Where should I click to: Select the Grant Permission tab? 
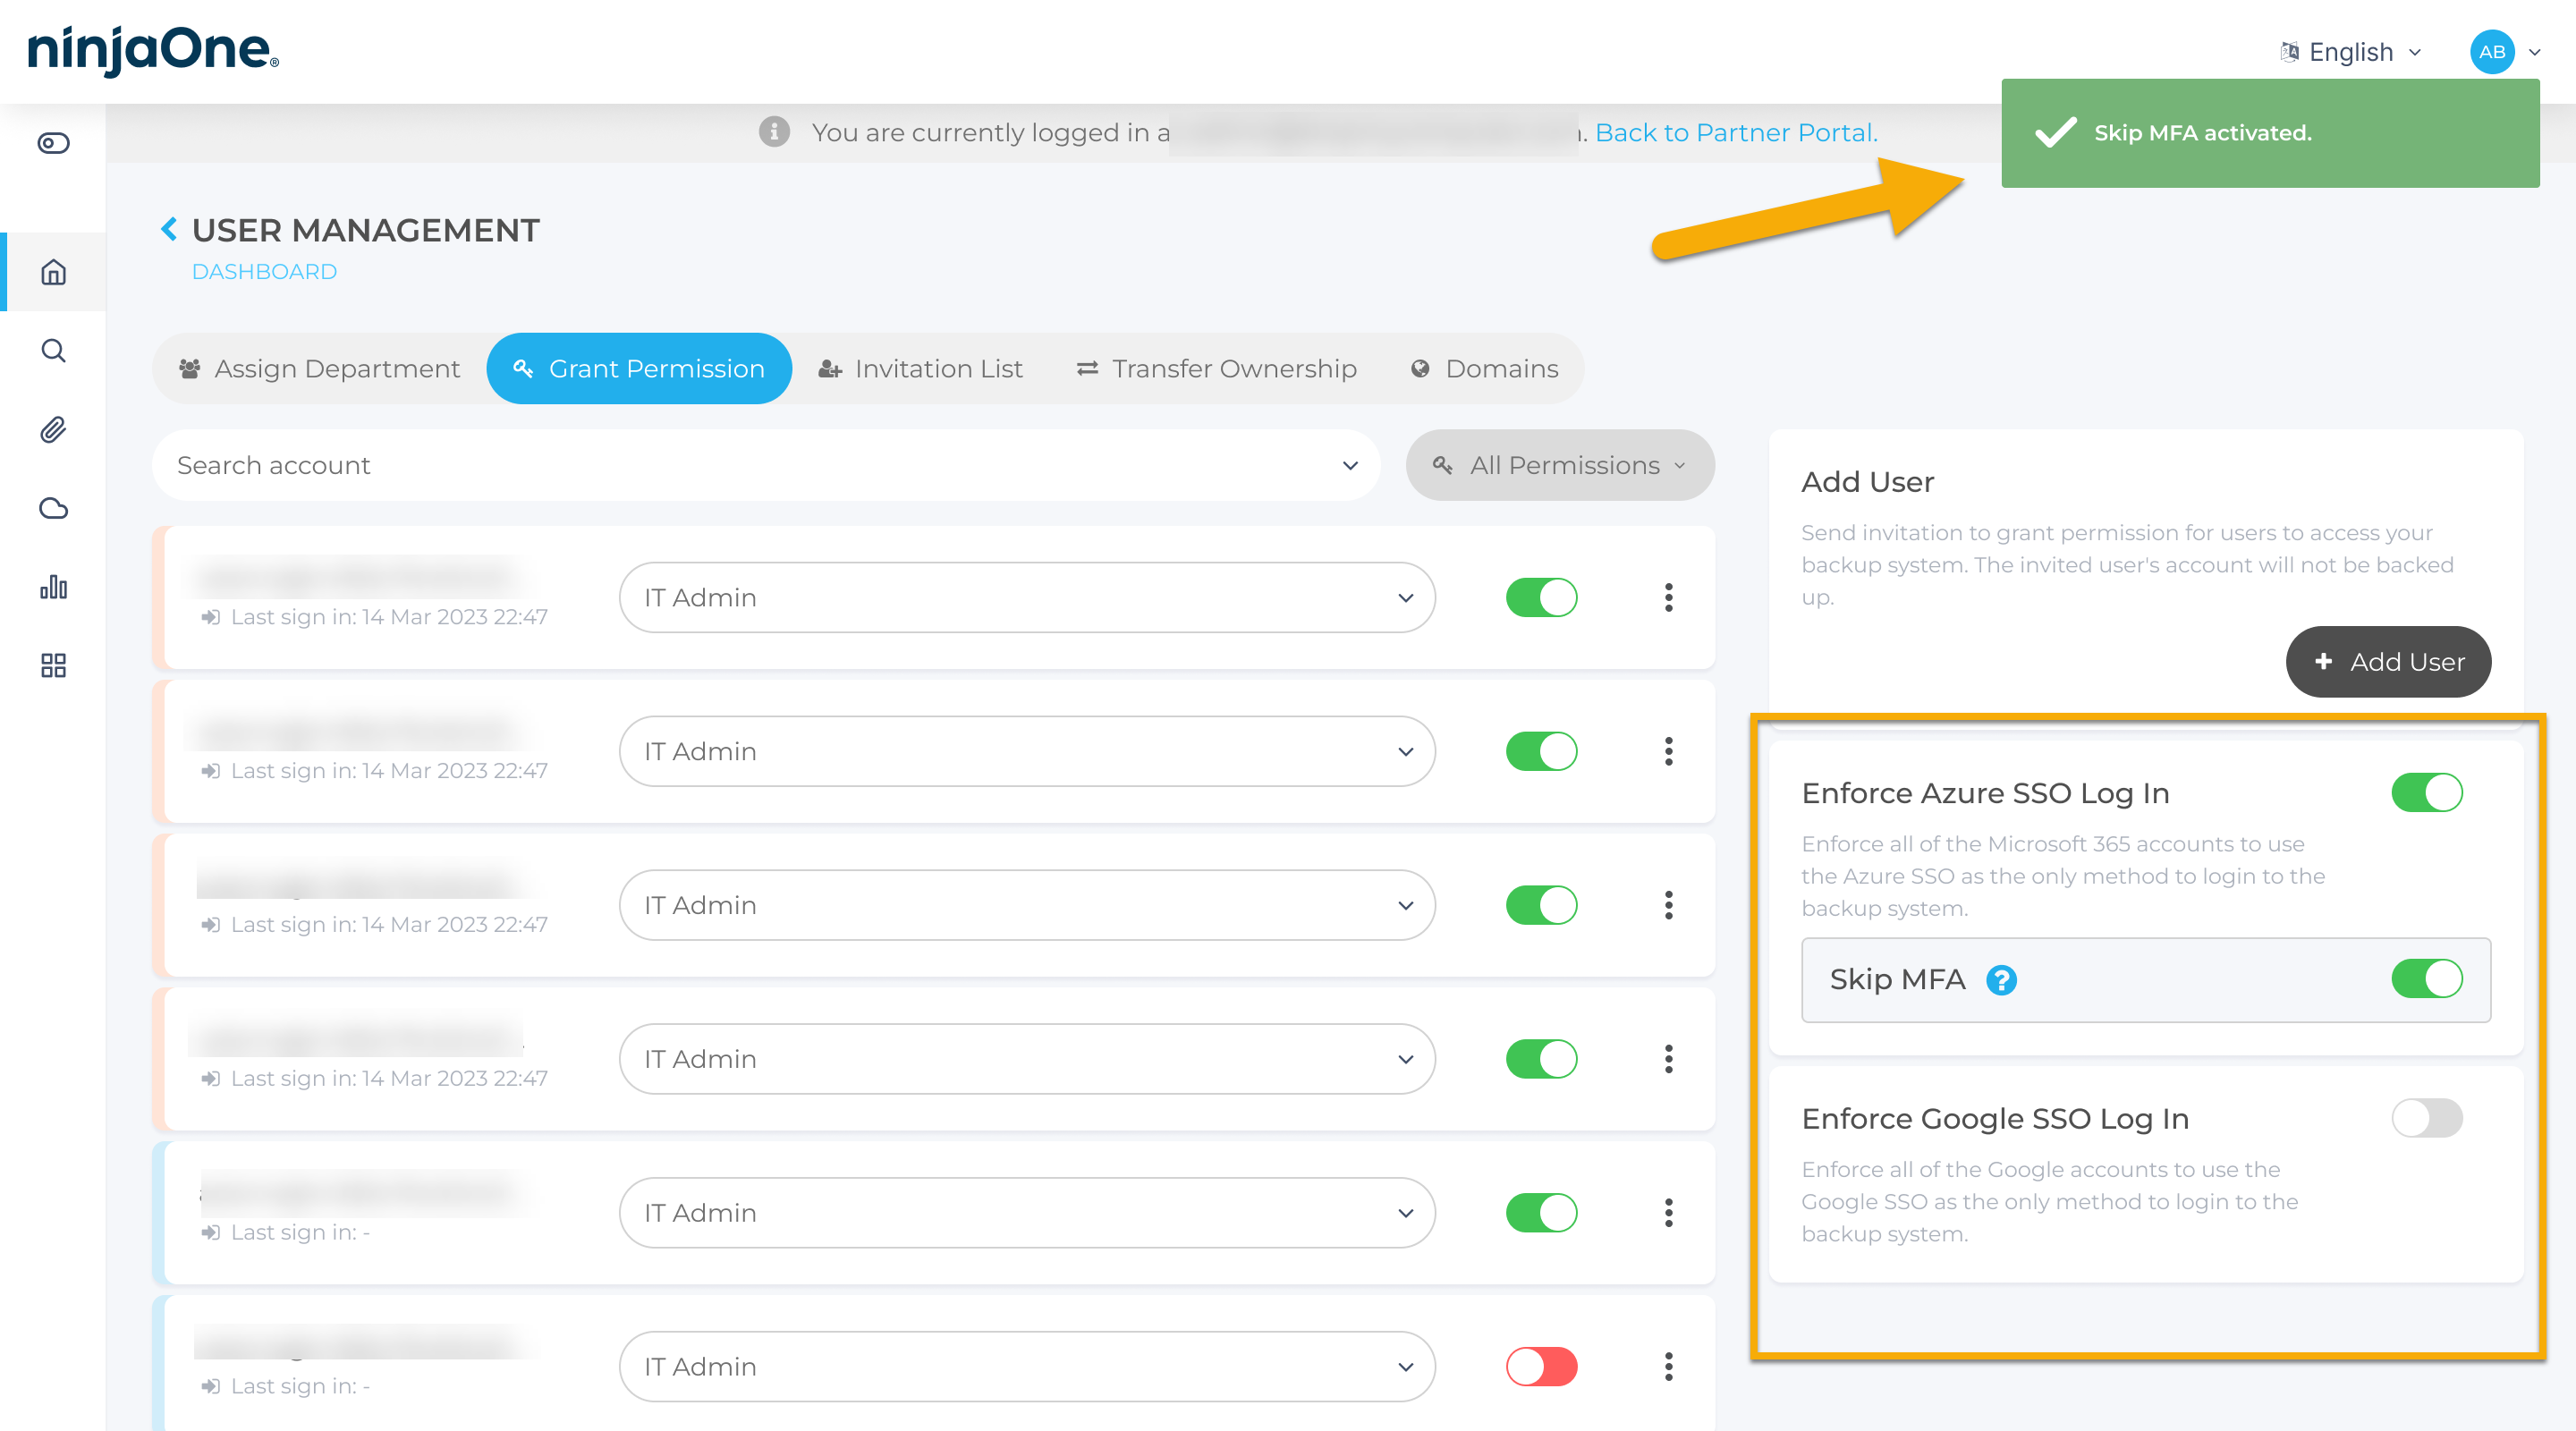(639, 369)
